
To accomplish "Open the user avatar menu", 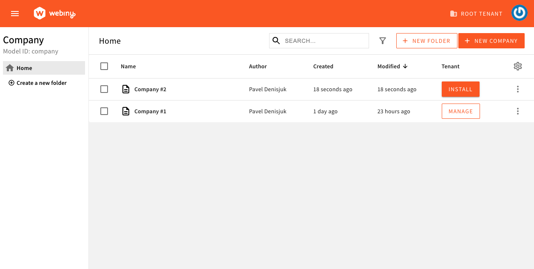I will coord(519,14).
